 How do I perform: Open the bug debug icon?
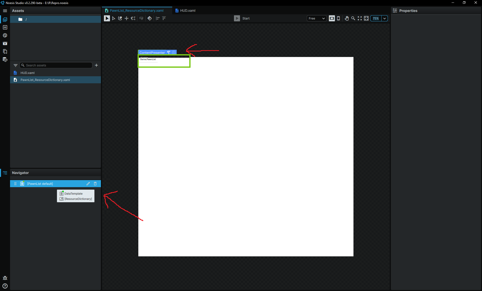coord(5,278)
